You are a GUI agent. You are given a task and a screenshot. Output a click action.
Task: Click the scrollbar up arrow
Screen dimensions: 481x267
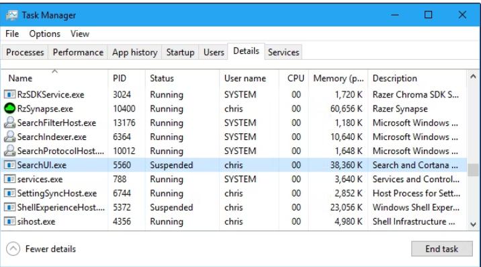pyautogui.click(x=474, y=76)
